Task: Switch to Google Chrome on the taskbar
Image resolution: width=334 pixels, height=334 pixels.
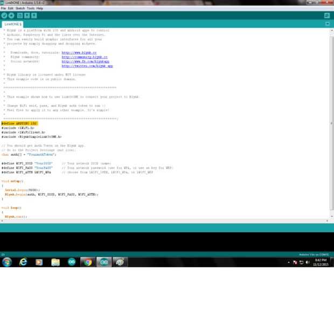Action: 88,262
